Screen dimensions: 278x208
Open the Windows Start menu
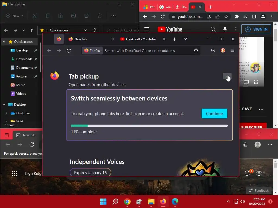pos(103,201)
